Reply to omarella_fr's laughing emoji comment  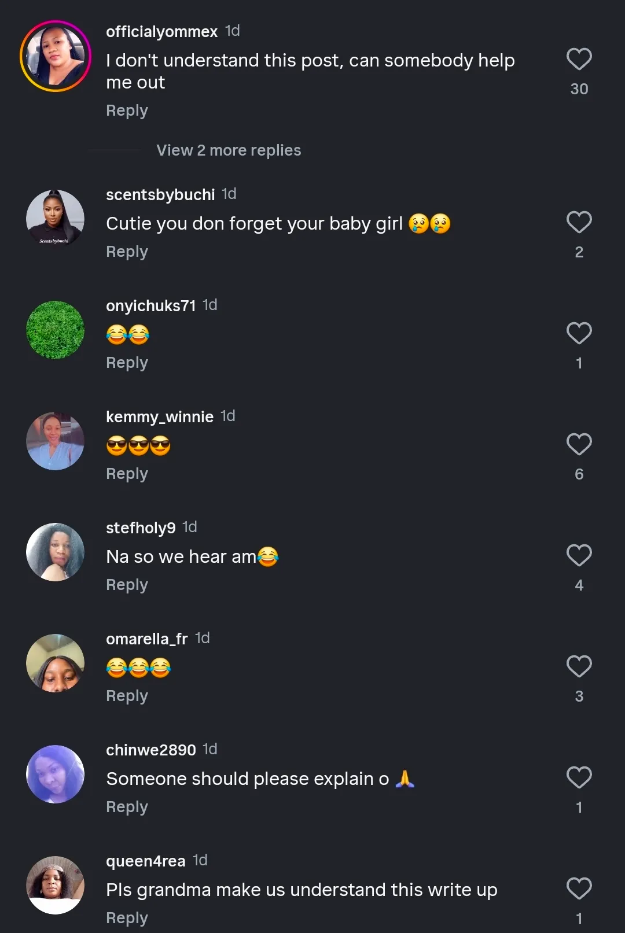click(127, 696)
